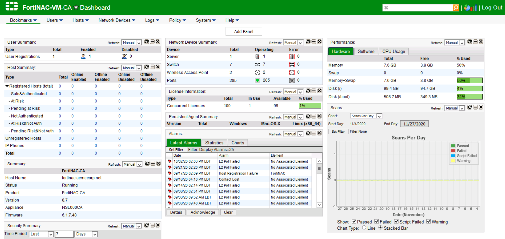
Task: Open the Network Devices menu
Action: 117,20
